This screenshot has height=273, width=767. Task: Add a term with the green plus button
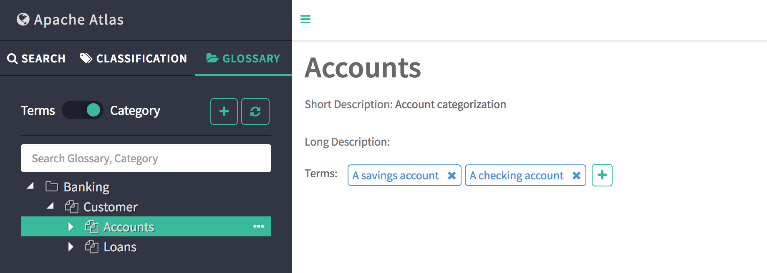tap(602, 175)
